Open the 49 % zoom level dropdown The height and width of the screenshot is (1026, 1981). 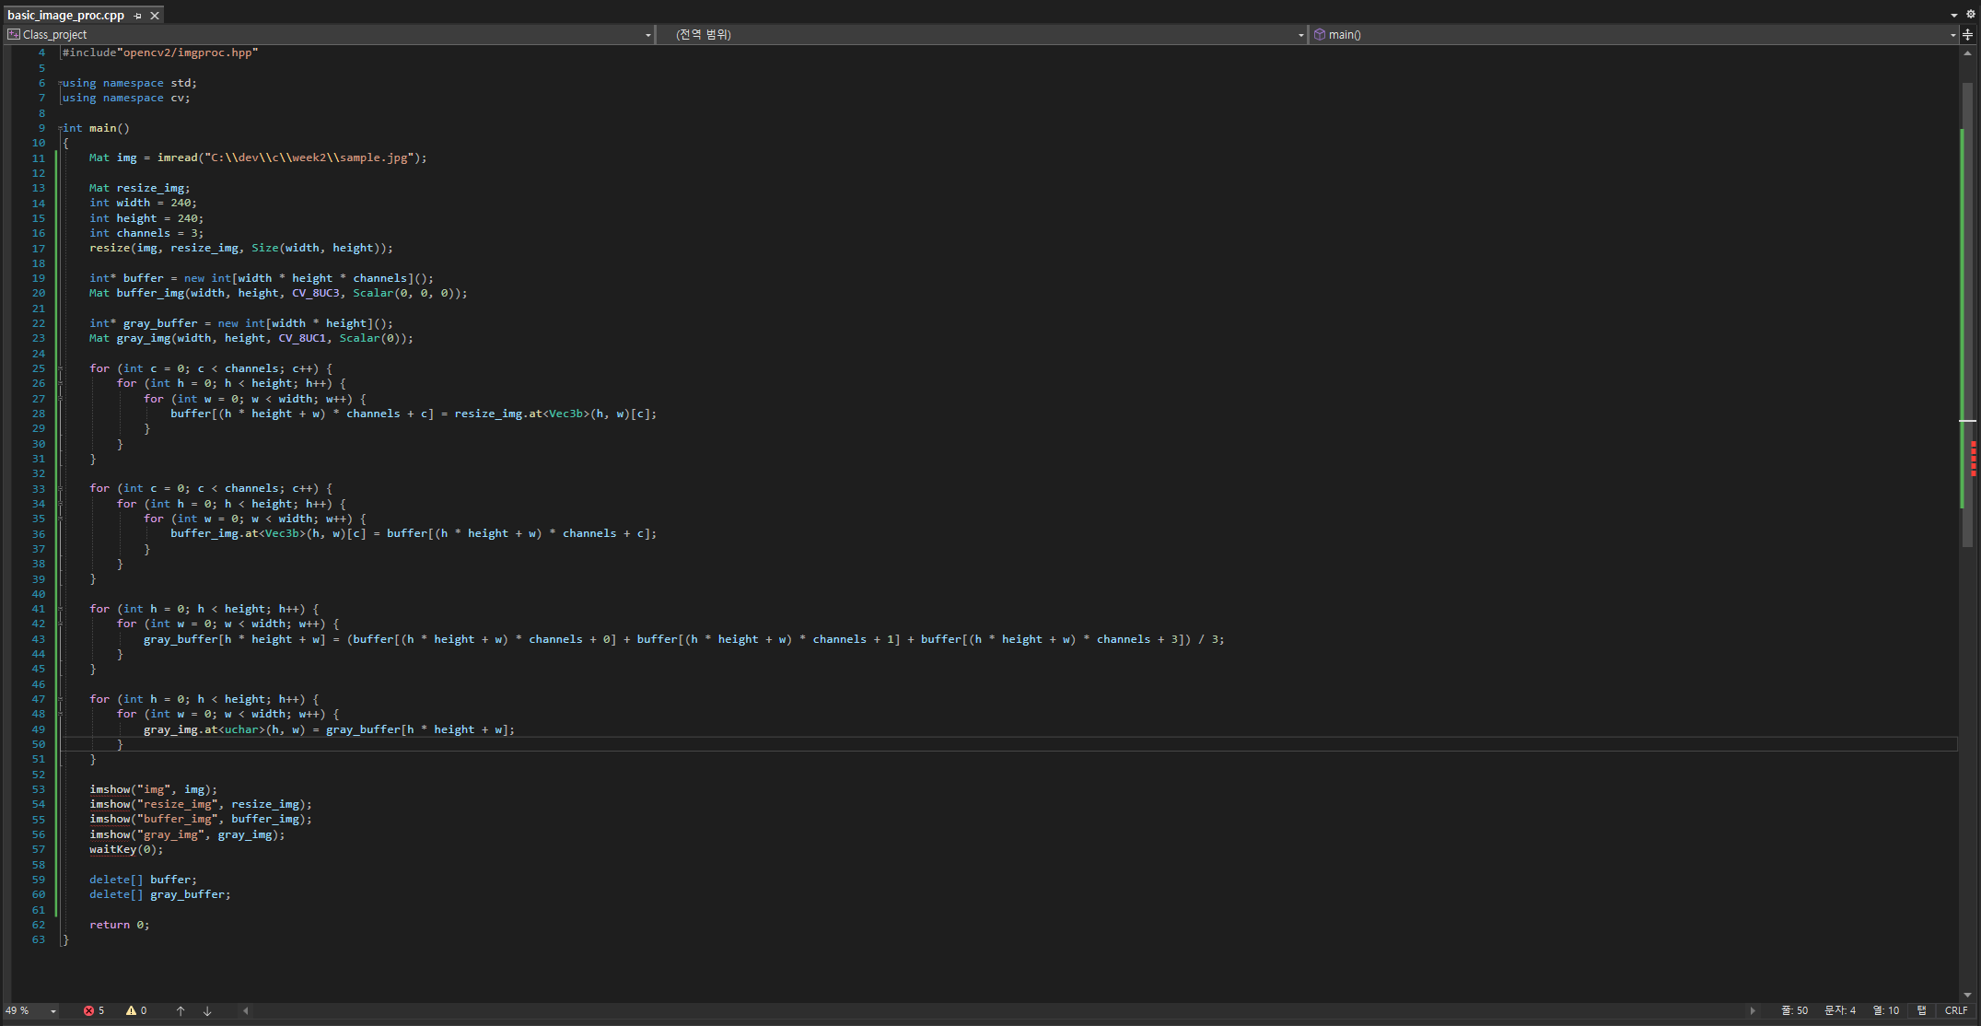click(x=53, y=1010)
